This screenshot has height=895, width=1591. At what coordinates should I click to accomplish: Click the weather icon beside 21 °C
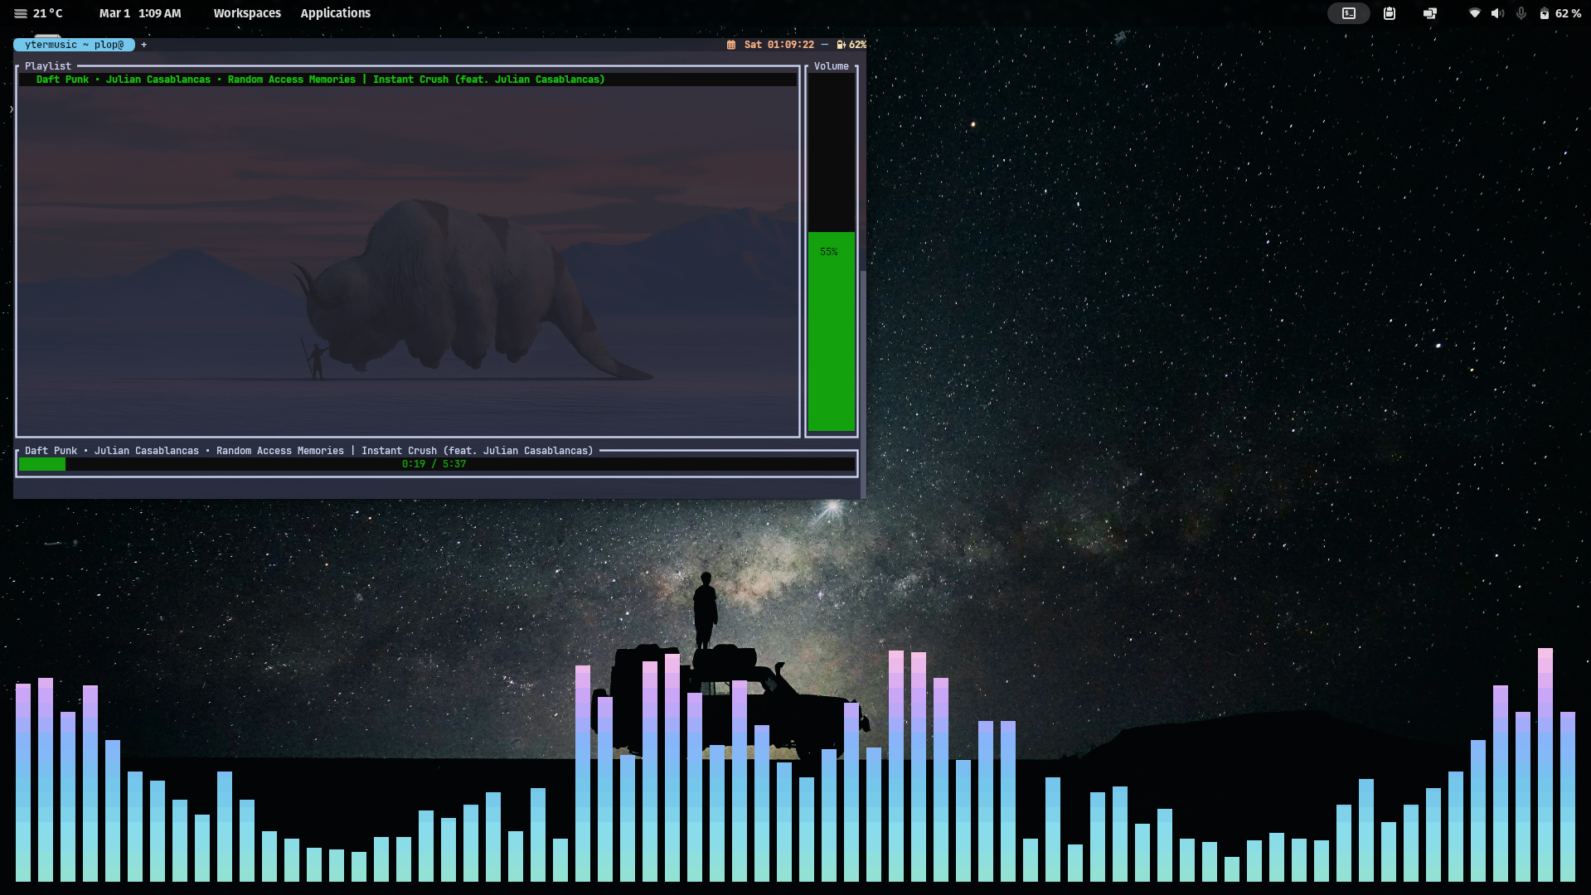21,13
